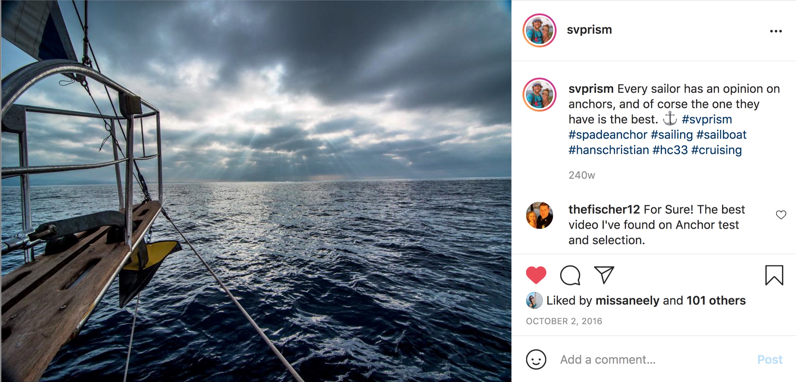Like thefischer12's comment with small heart
Viewport: 796px width, 382px height.
coord(781,215)
